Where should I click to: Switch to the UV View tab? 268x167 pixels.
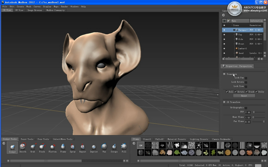pyautogui.click(x=19, y=10)
